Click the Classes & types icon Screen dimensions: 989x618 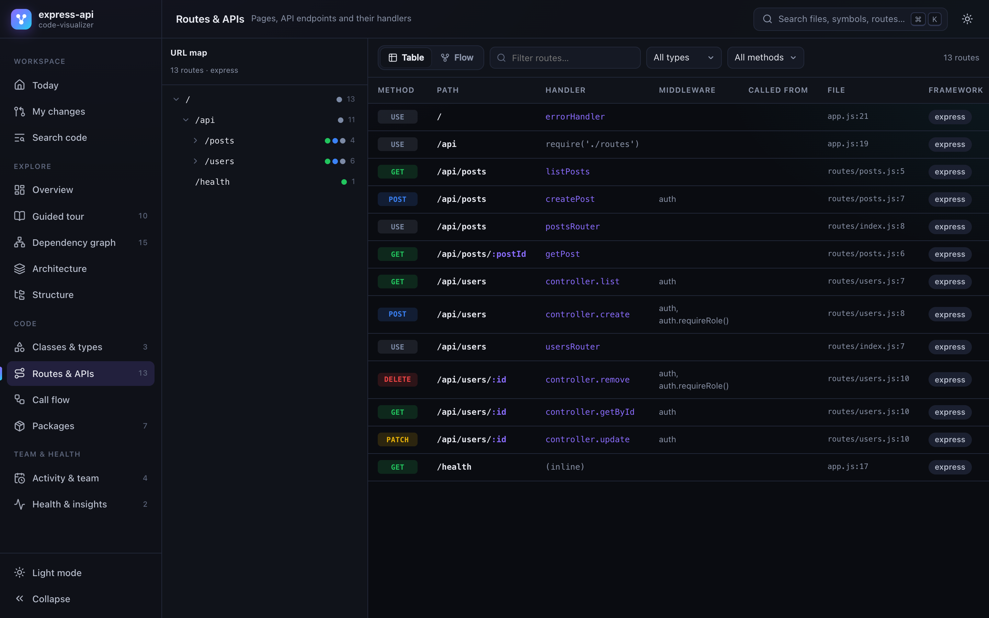[20, 347]
